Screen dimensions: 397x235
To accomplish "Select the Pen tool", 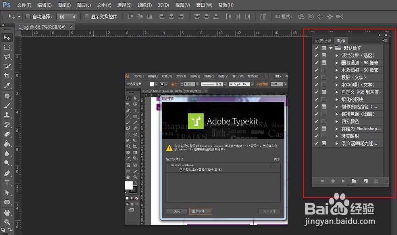I will click(x=7, y=173).
